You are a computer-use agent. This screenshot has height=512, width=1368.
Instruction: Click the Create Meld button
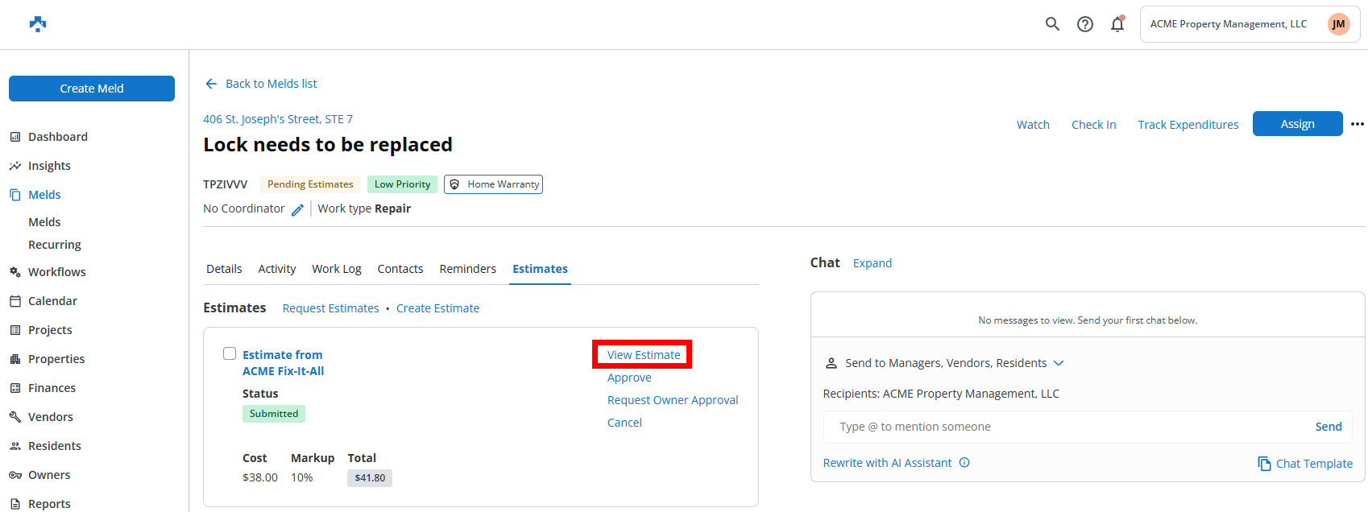tap(92, 89)
